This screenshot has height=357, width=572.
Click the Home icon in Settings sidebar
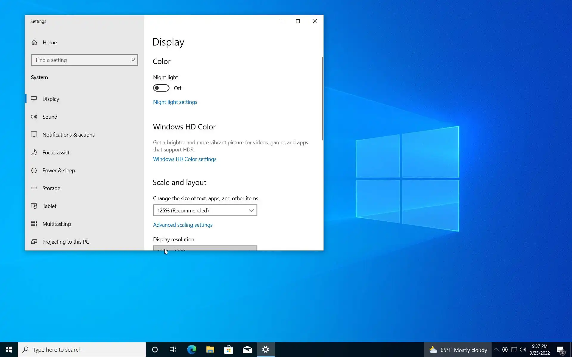click(x=34, y=43)
